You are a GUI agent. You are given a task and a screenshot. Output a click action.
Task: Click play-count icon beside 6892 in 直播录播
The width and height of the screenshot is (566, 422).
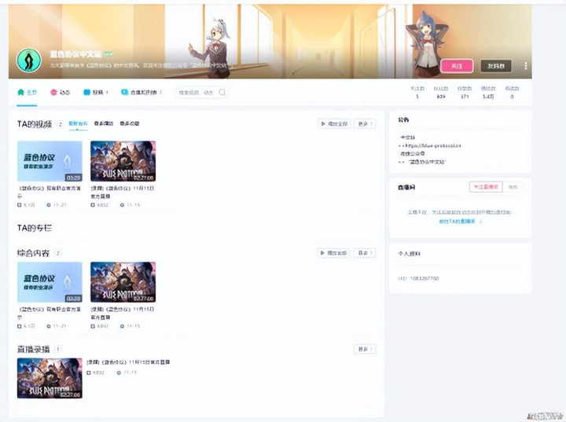pos(89,372)
